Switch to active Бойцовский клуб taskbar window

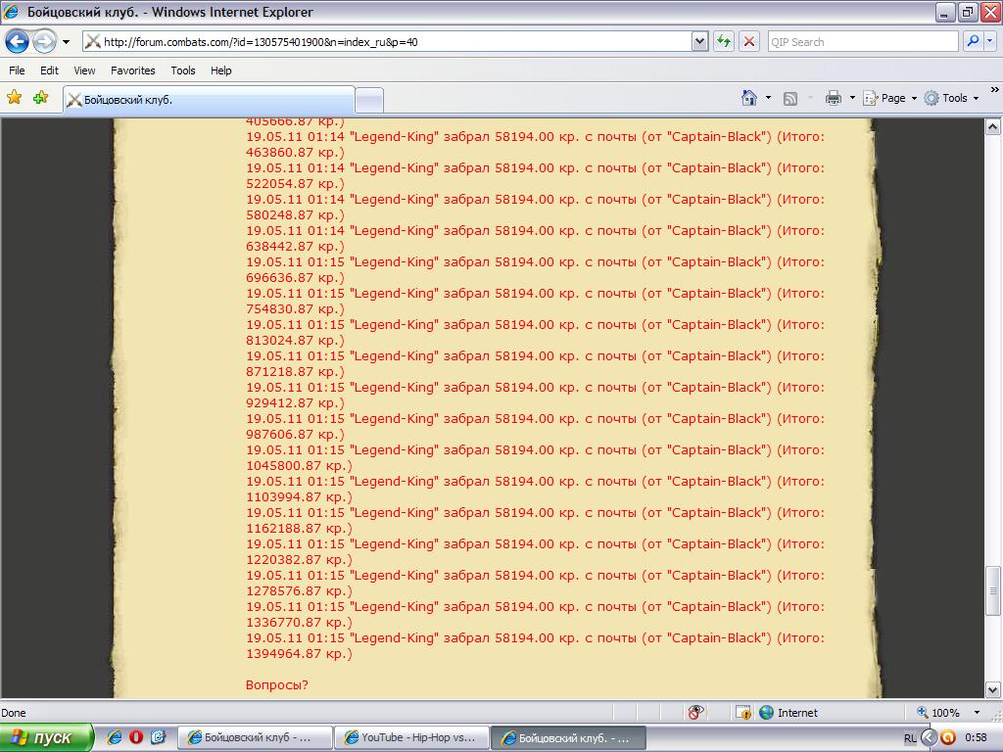pyautogui.click(x=568, y=737)
